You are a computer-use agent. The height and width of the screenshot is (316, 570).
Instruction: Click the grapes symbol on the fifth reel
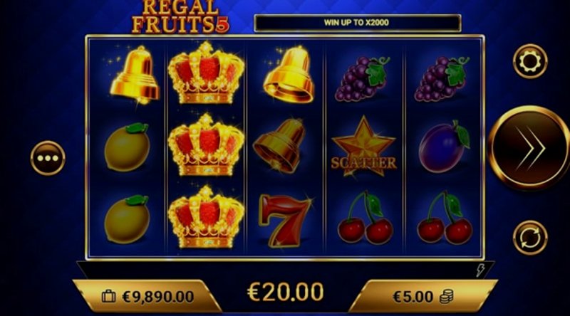pyautogui.click(x=442, y=78)
